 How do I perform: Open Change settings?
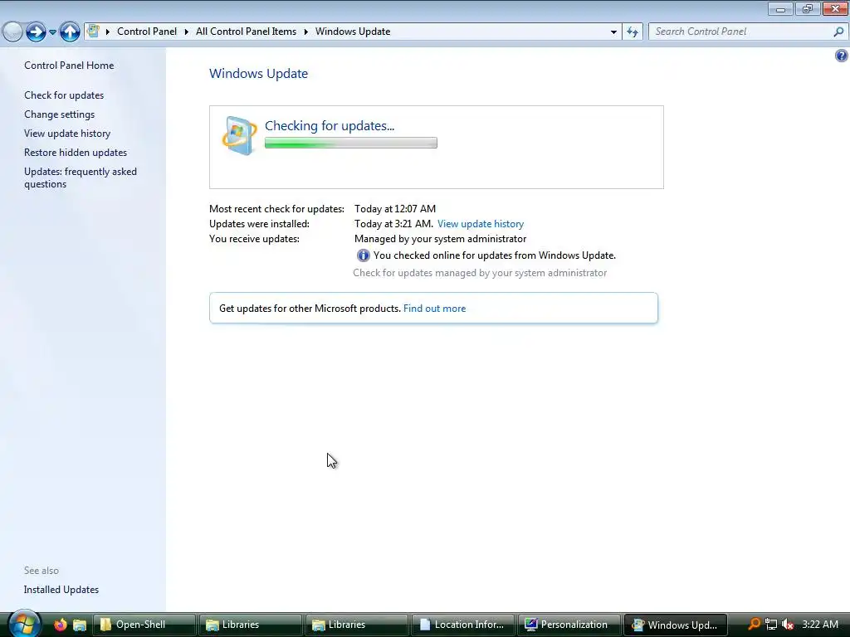tap(59, 114)
